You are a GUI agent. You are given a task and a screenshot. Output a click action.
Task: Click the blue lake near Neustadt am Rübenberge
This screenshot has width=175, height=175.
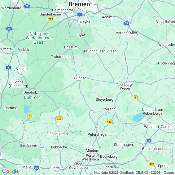click(139, 117)
